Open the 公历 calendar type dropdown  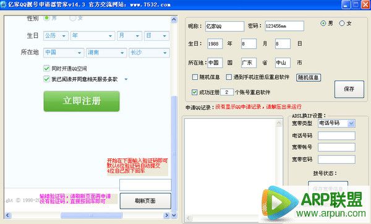point(56,36)
